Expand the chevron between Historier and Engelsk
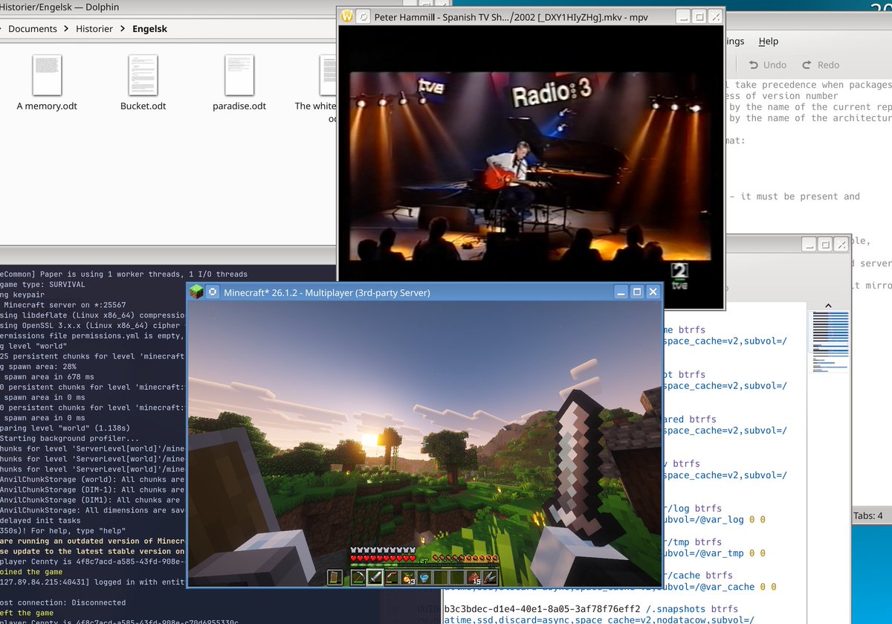 pos(123,29)
